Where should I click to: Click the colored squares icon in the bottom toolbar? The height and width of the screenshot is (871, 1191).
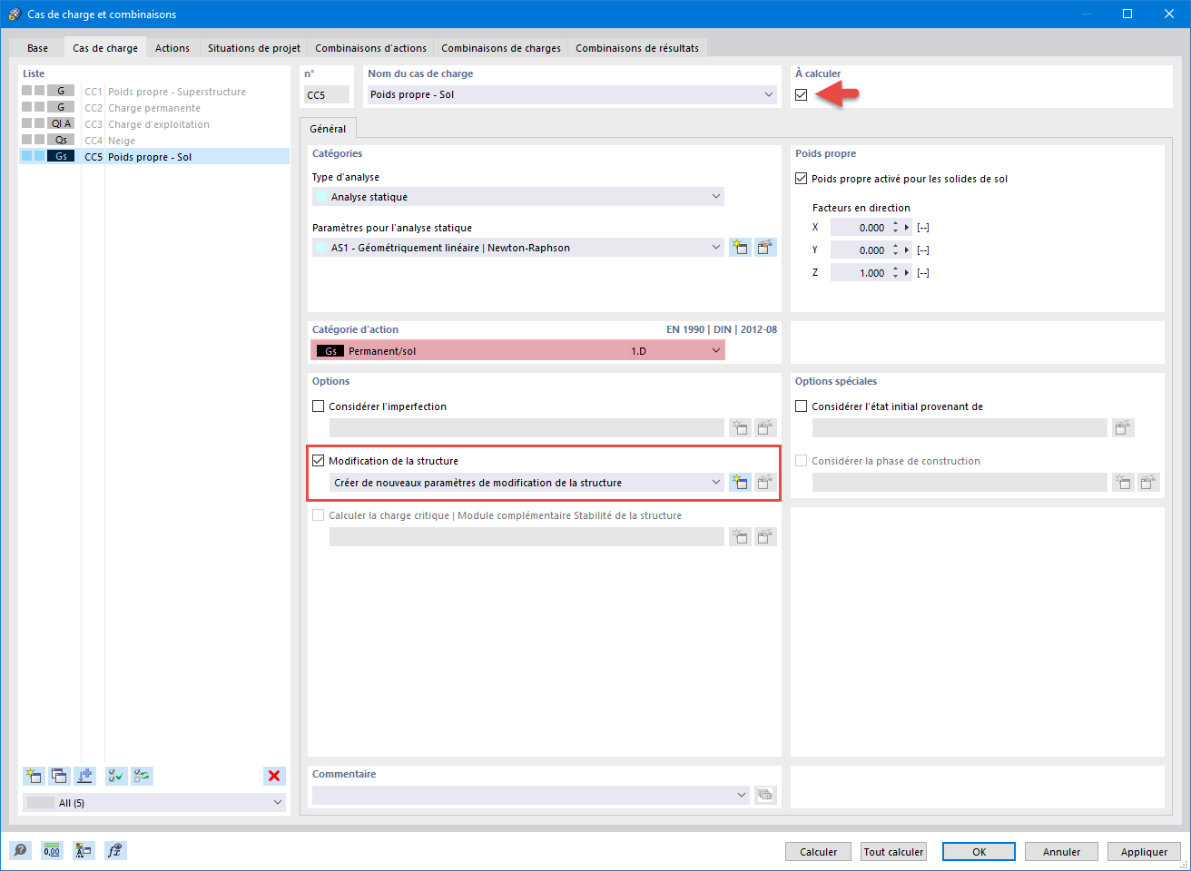84,850
